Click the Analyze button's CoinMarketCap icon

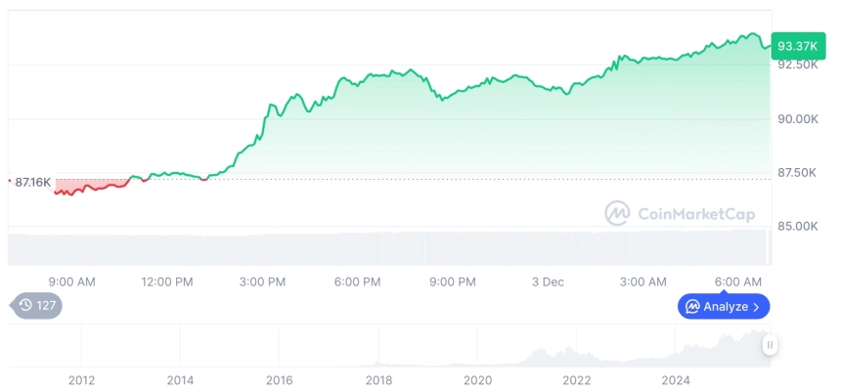click(x=692, y=307)
